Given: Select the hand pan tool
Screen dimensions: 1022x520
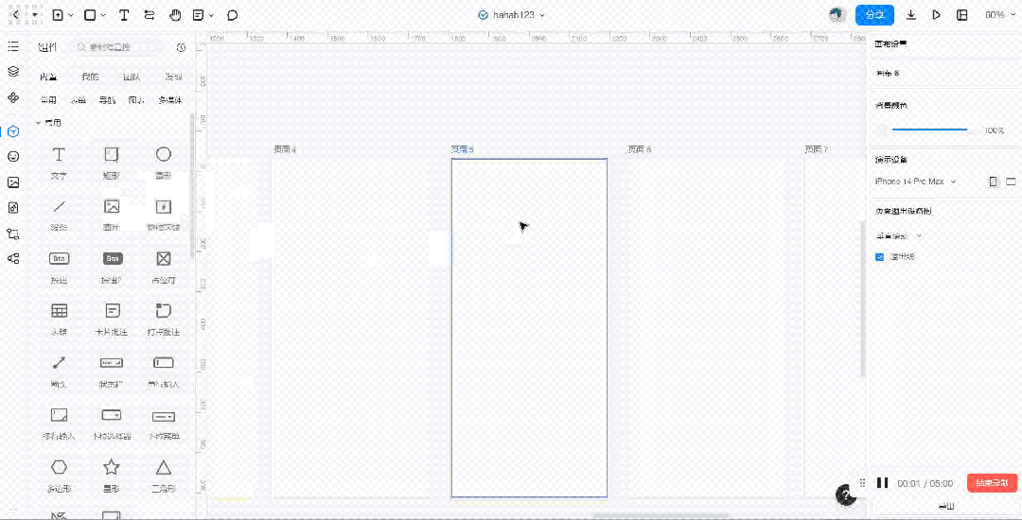Looking at the screenshot, I should pyautogui.click(x=175, y=15).
